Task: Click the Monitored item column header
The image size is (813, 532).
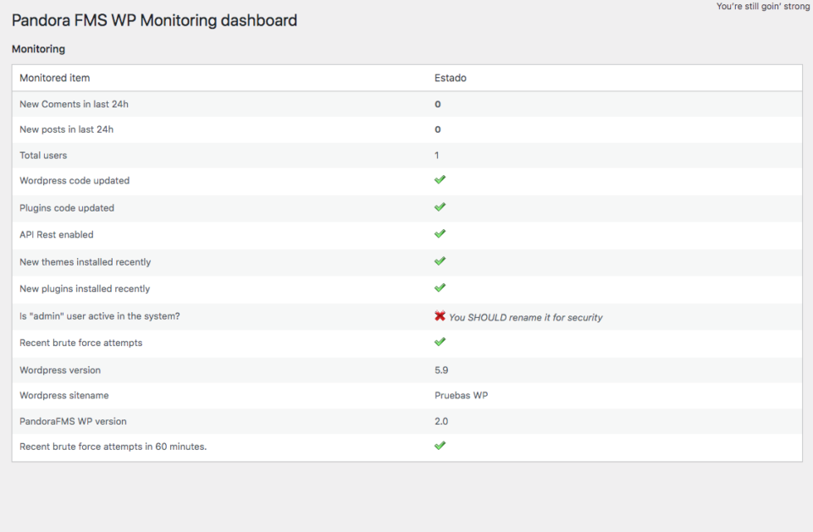Action: point(55,78)
